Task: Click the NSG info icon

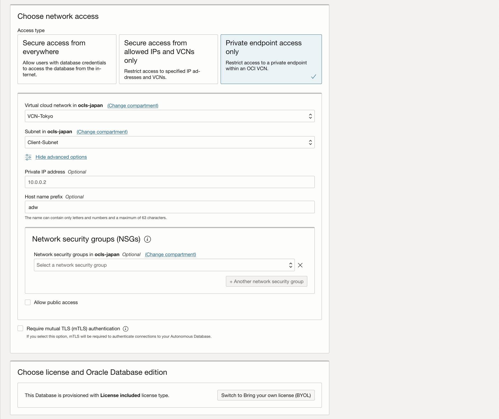Action: [x=147, y=239]
